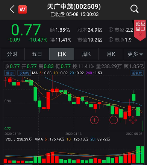147x165 pixels.
Task: Switch to 分时 tab
Action: click(12, 54)
